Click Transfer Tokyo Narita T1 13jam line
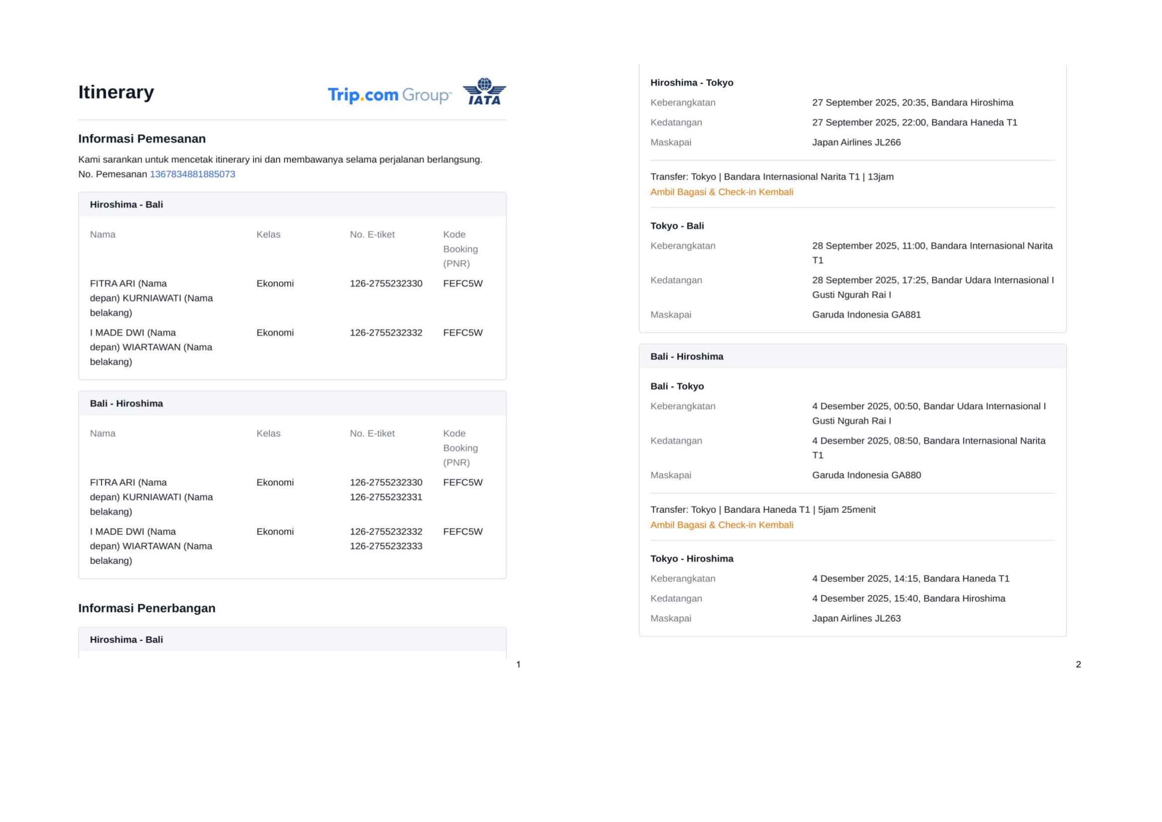This screenshot has height=822, width=1162. [772, 176]
